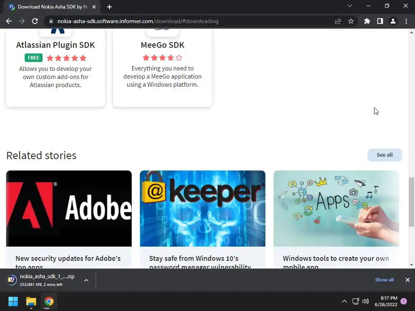Click Atlassian Plugin SDK star rating
415x311 pixels.
pos(66,58)
